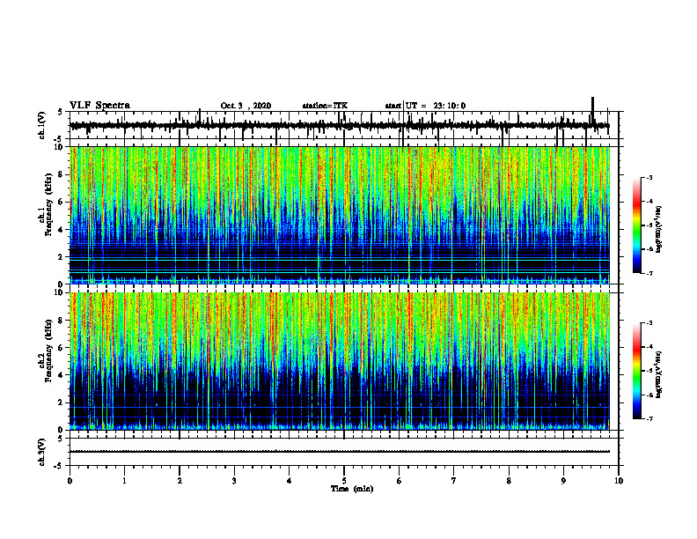
Task: Click time axis tick label "10"
Action: [x=619, y=481]
